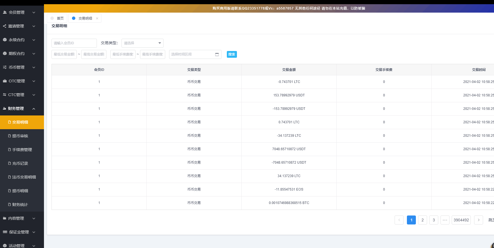Collapse the 财务管理 menu section
The height and width of the screenshot is (248, 494).
34,109
